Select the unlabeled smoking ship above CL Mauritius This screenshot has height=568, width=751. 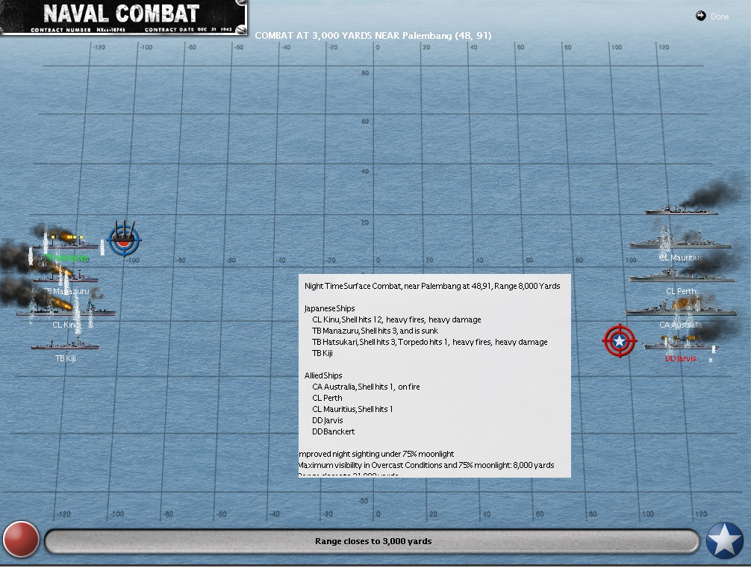coord(681,210)
